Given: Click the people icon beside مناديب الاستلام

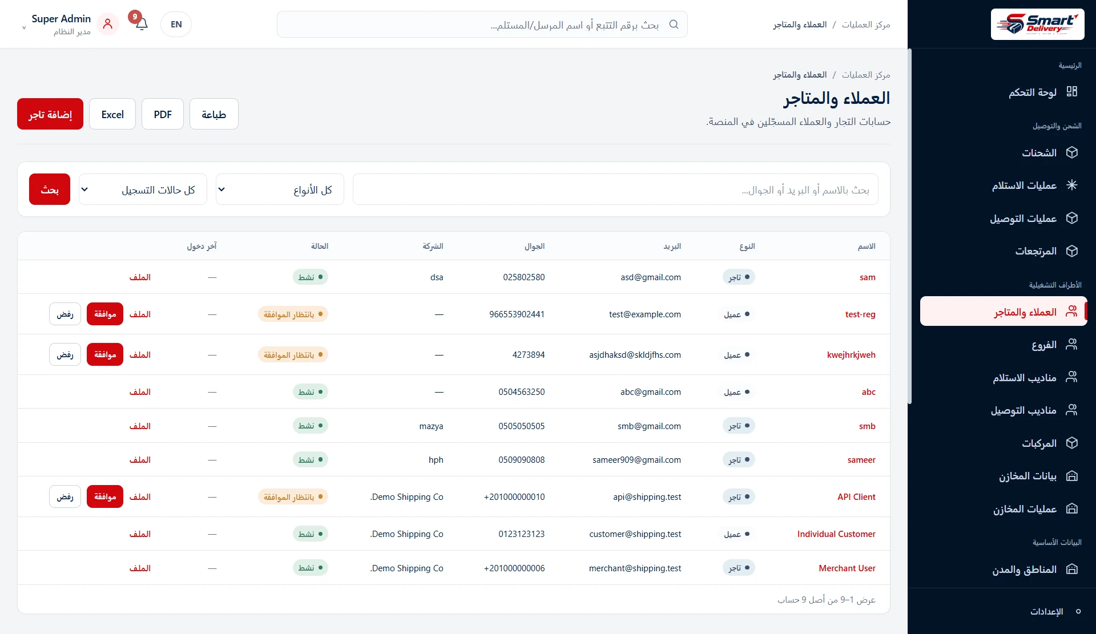Looking at the screenshot, I should (1071, 377).
